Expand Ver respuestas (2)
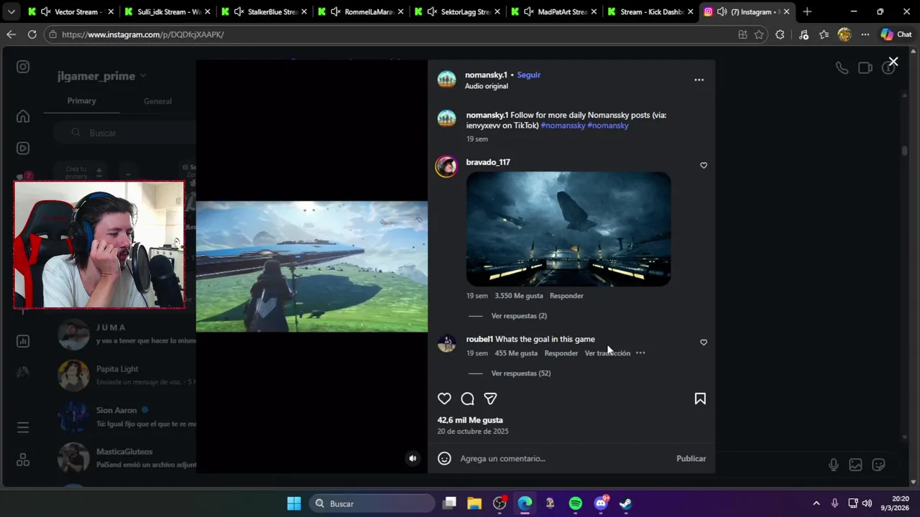The height and width of the screenshot is (517, 920). pyautogui.click(x=519, y=316)
